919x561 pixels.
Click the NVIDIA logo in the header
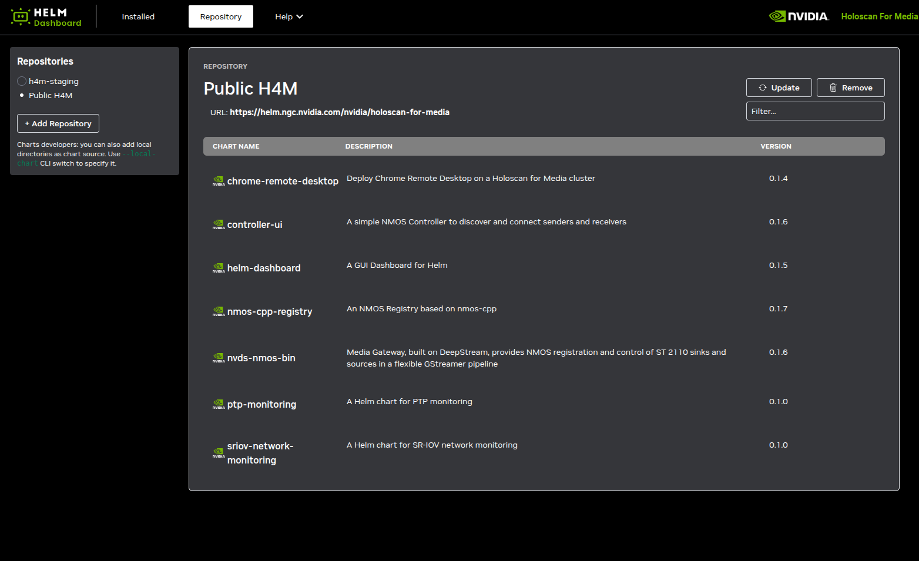799,16
